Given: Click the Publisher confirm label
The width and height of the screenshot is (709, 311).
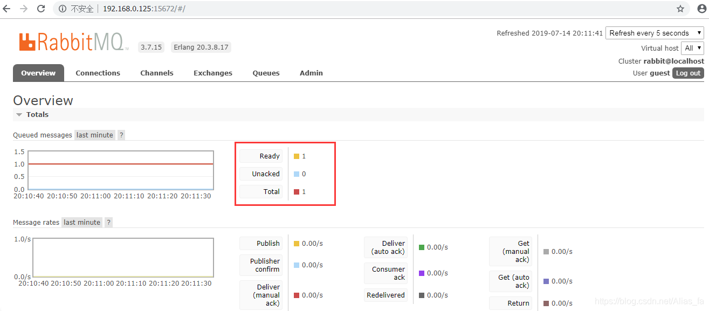Looking at the screenshot, I should click(261, 265).
